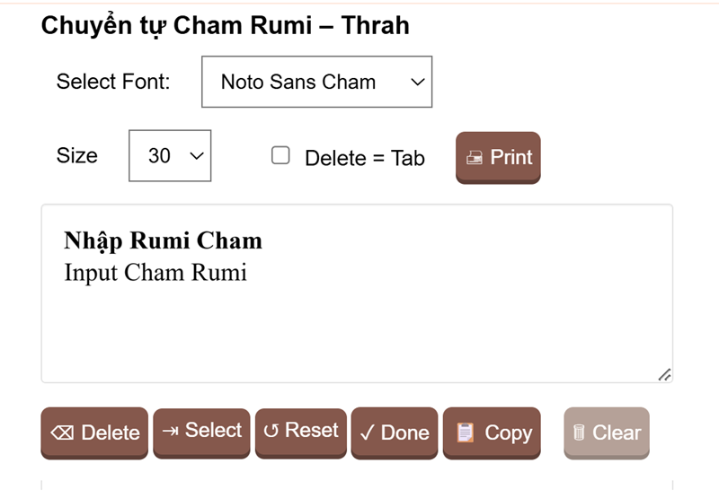Grab the text area resize handle
The height and width of the screenshot is (498, 719).
[664, 374]
